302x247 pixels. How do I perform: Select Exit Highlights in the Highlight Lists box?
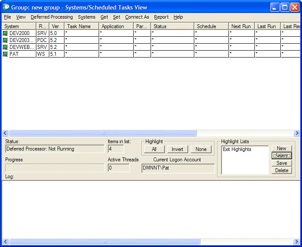click(237, 149)
